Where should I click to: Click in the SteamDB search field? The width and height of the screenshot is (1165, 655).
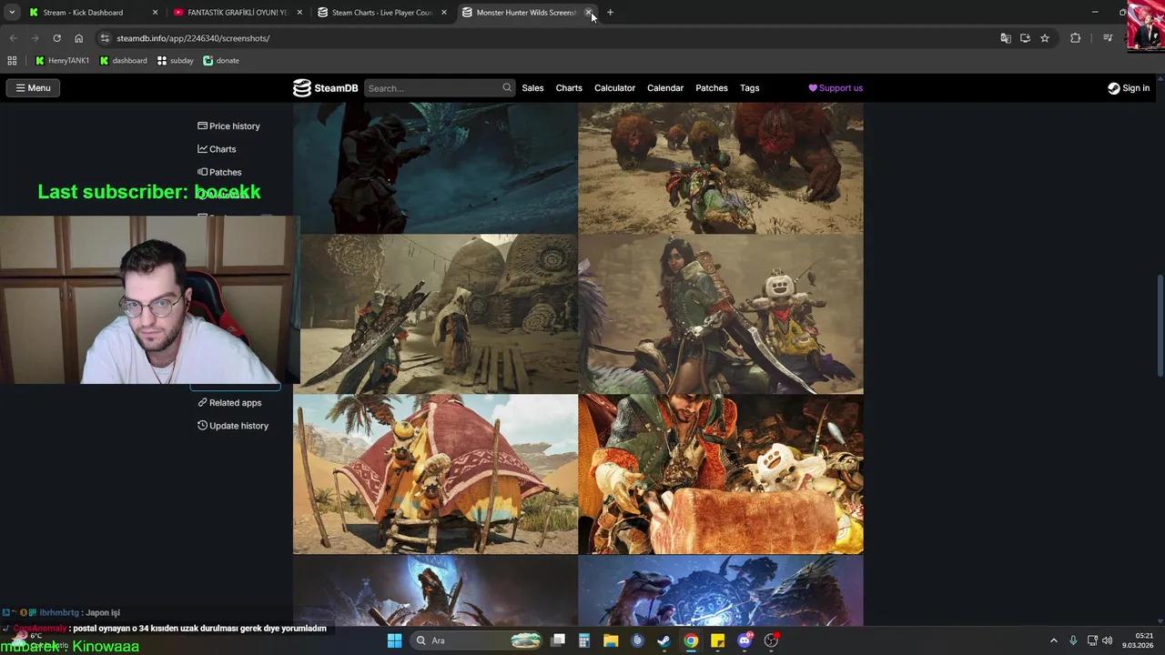click(x=432, y=88)
